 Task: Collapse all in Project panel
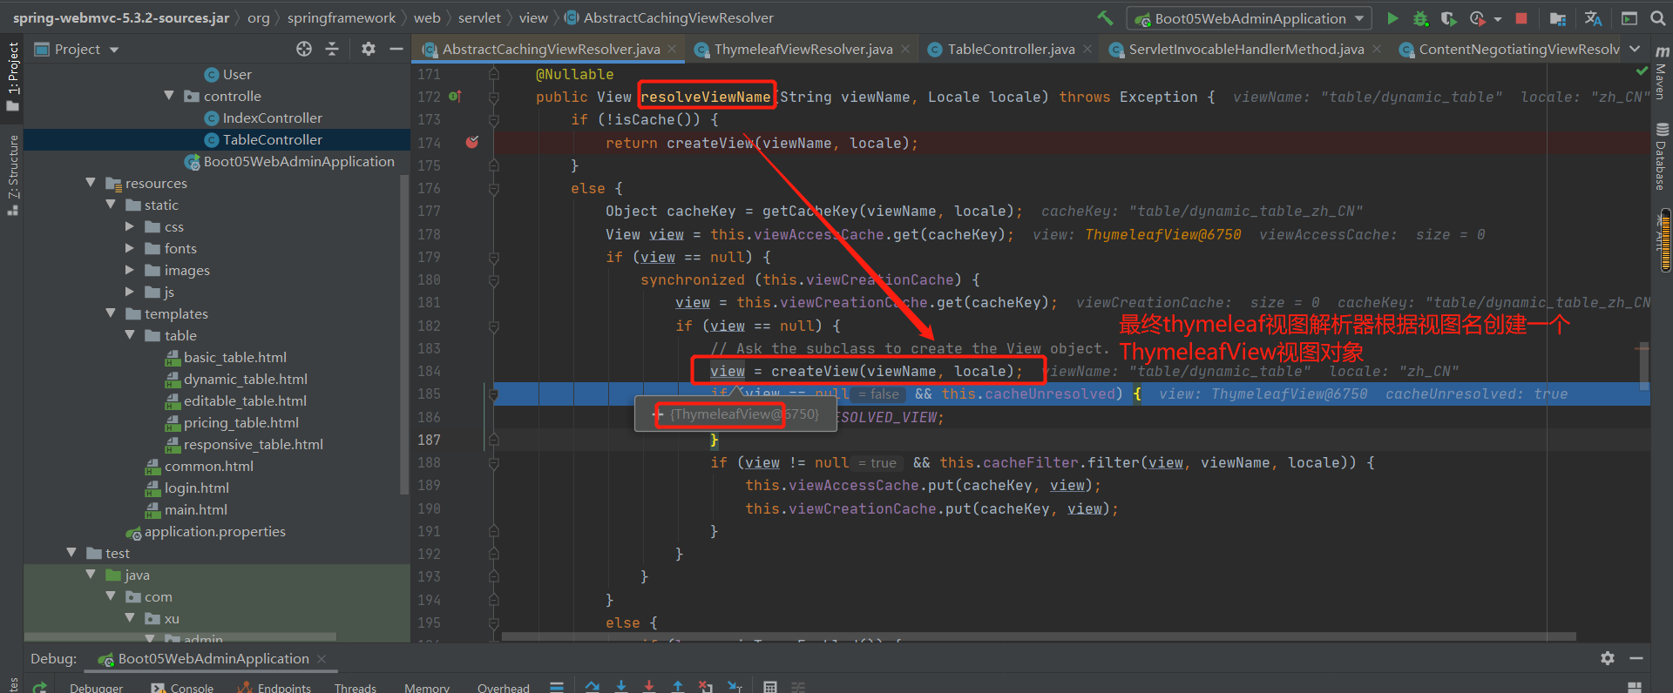coord(332,49)
